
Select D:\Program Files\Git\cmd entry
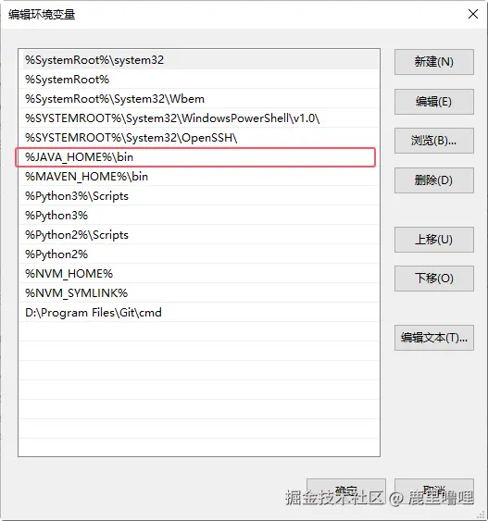[x=199, y=313]
